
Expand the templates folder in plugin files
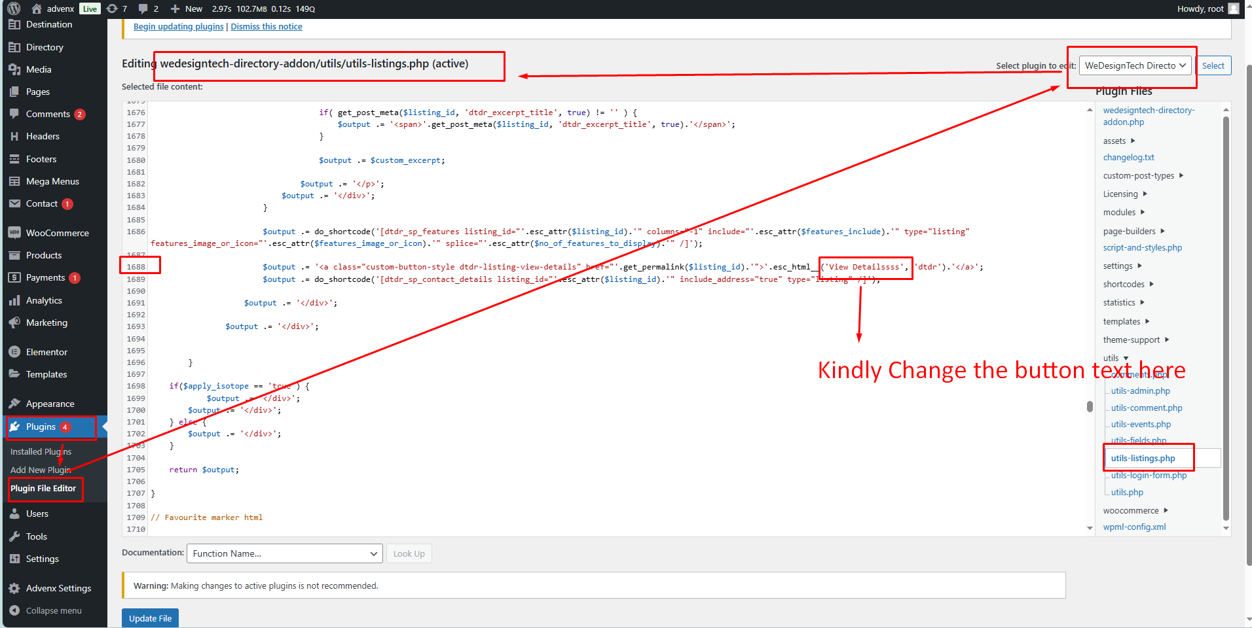point(1126,321)
